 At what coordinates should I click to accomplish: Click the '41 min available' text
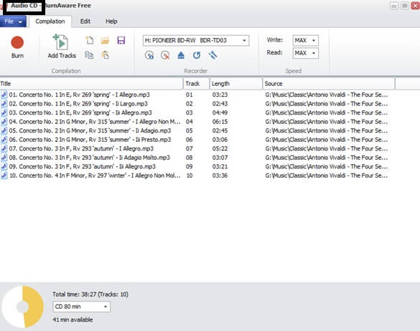[73, 320]
